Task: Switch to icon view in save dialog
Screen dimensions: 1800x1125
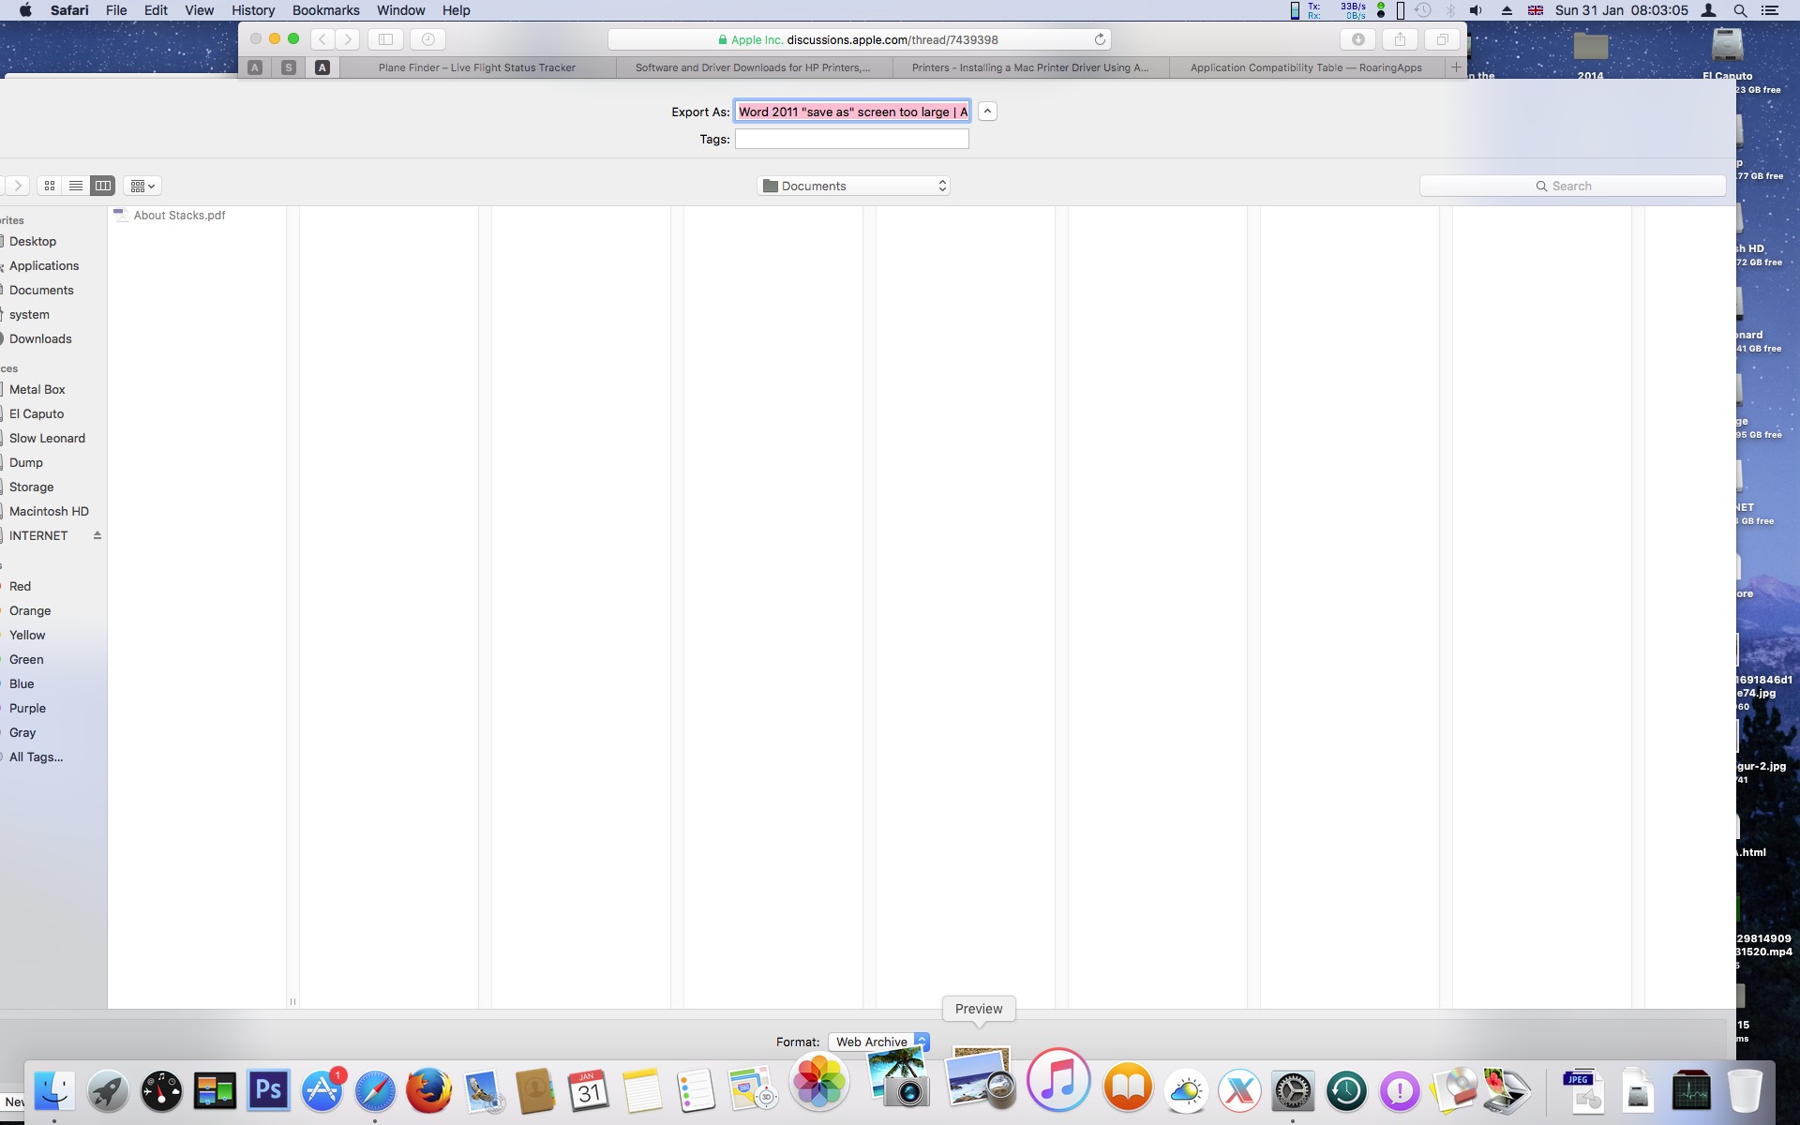Action: coord(50,186)
